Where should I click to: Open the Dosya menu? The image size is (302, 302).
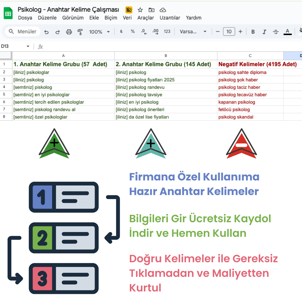(25, 18)
